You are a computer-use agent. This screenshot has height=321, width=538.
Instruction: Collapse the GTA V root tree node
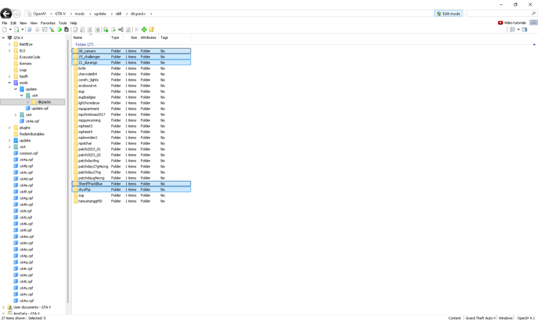(x=3, y=38)
